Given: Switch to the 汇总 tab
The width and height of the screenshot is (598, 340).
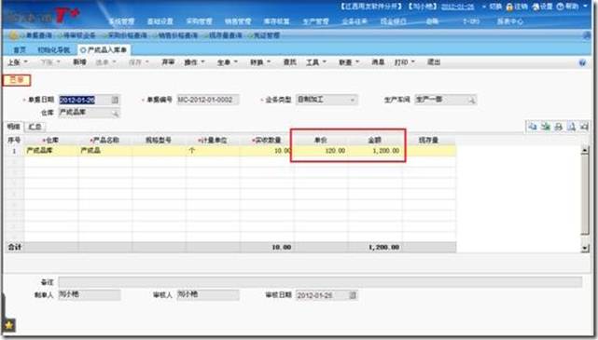Looking at the screenshot, I should pos(35,127).
